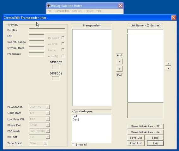Add transponder with the > arrow button
The image size is (179, 151).
click(x=119, y=62)
